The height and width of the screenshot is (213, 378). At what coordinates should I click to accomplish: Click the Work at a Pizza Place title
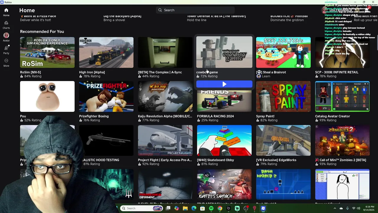pyautogui.click(x=38, y=16)
